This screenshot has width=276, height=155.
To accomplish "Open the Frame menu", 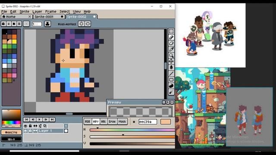I will tap(51, 12).
